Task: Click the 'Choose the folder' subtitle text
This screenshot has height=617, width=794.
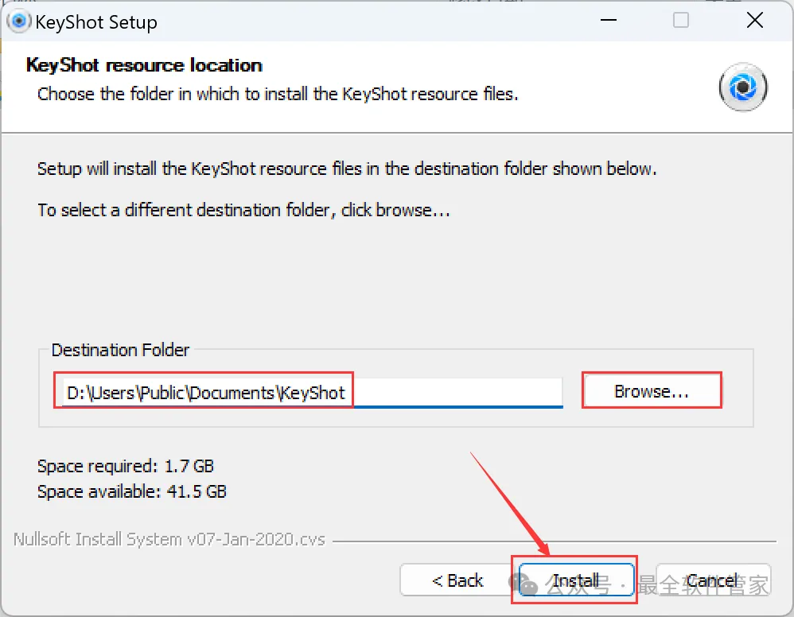Action: [278, 94]
